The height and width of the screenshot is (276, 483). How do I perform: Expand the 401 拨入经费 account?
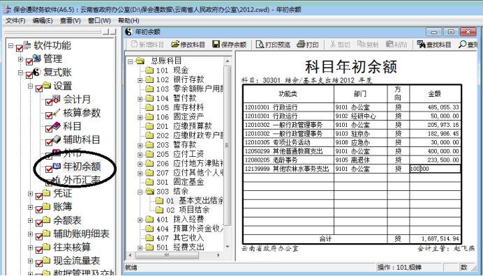pos(140,220)
